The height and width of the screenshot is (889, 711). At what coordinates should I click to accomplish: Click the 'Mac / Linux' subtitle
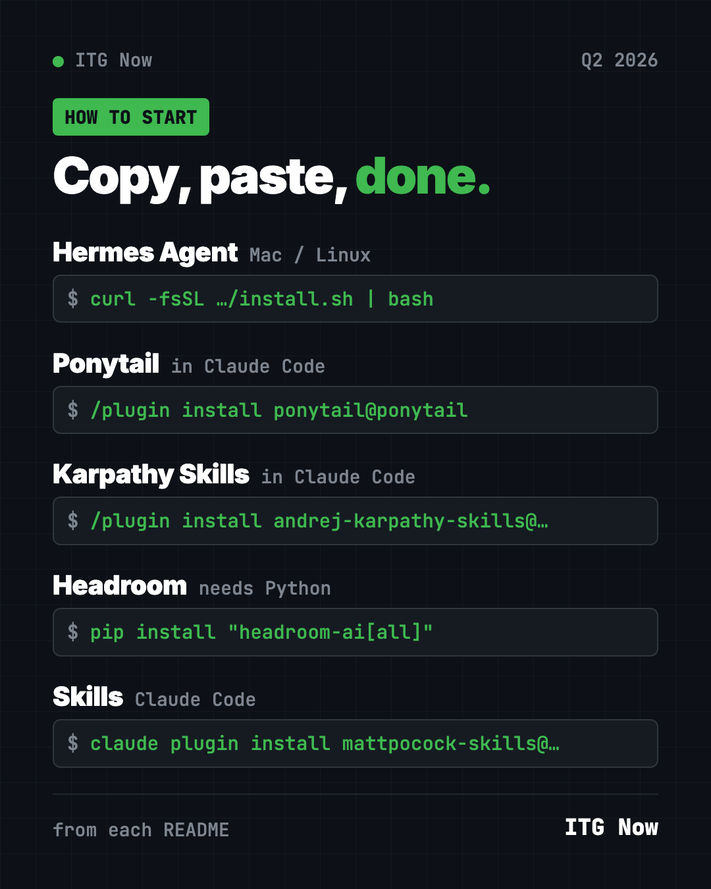[x=310, y=255]
